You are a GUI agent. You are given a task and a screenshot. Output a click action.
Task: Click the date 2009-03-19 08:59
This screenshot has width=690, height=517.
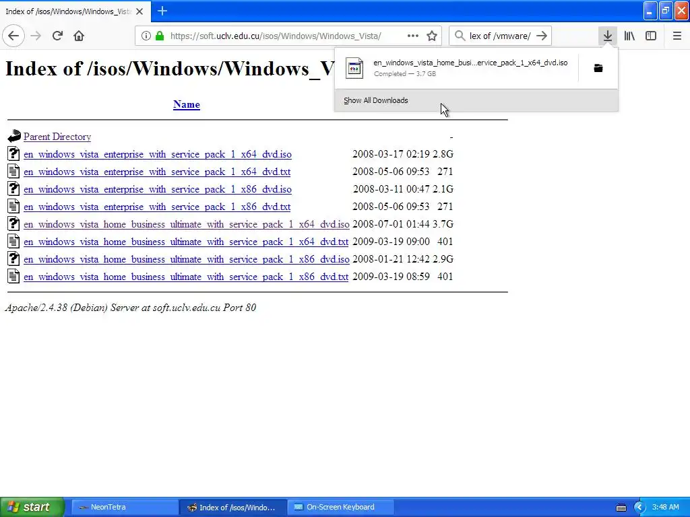(x=391, y=277)
